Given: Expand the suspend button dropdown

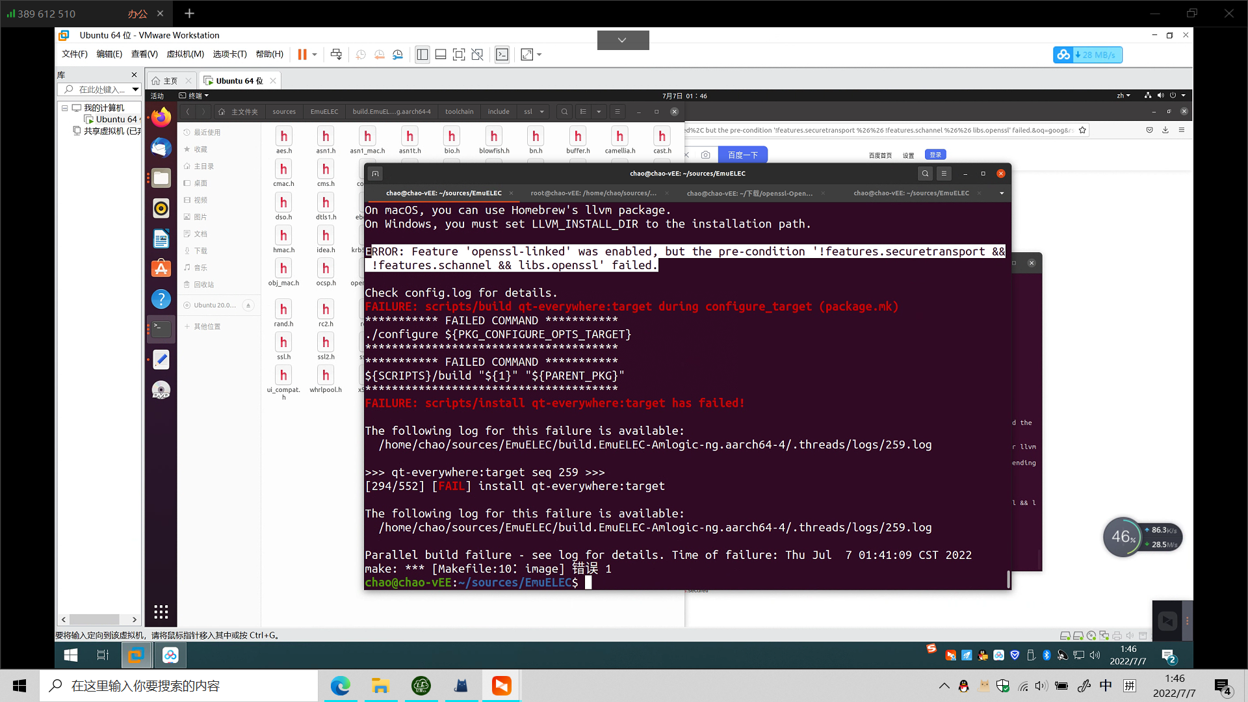Looking at the screenshot, I should coord(315,55).
